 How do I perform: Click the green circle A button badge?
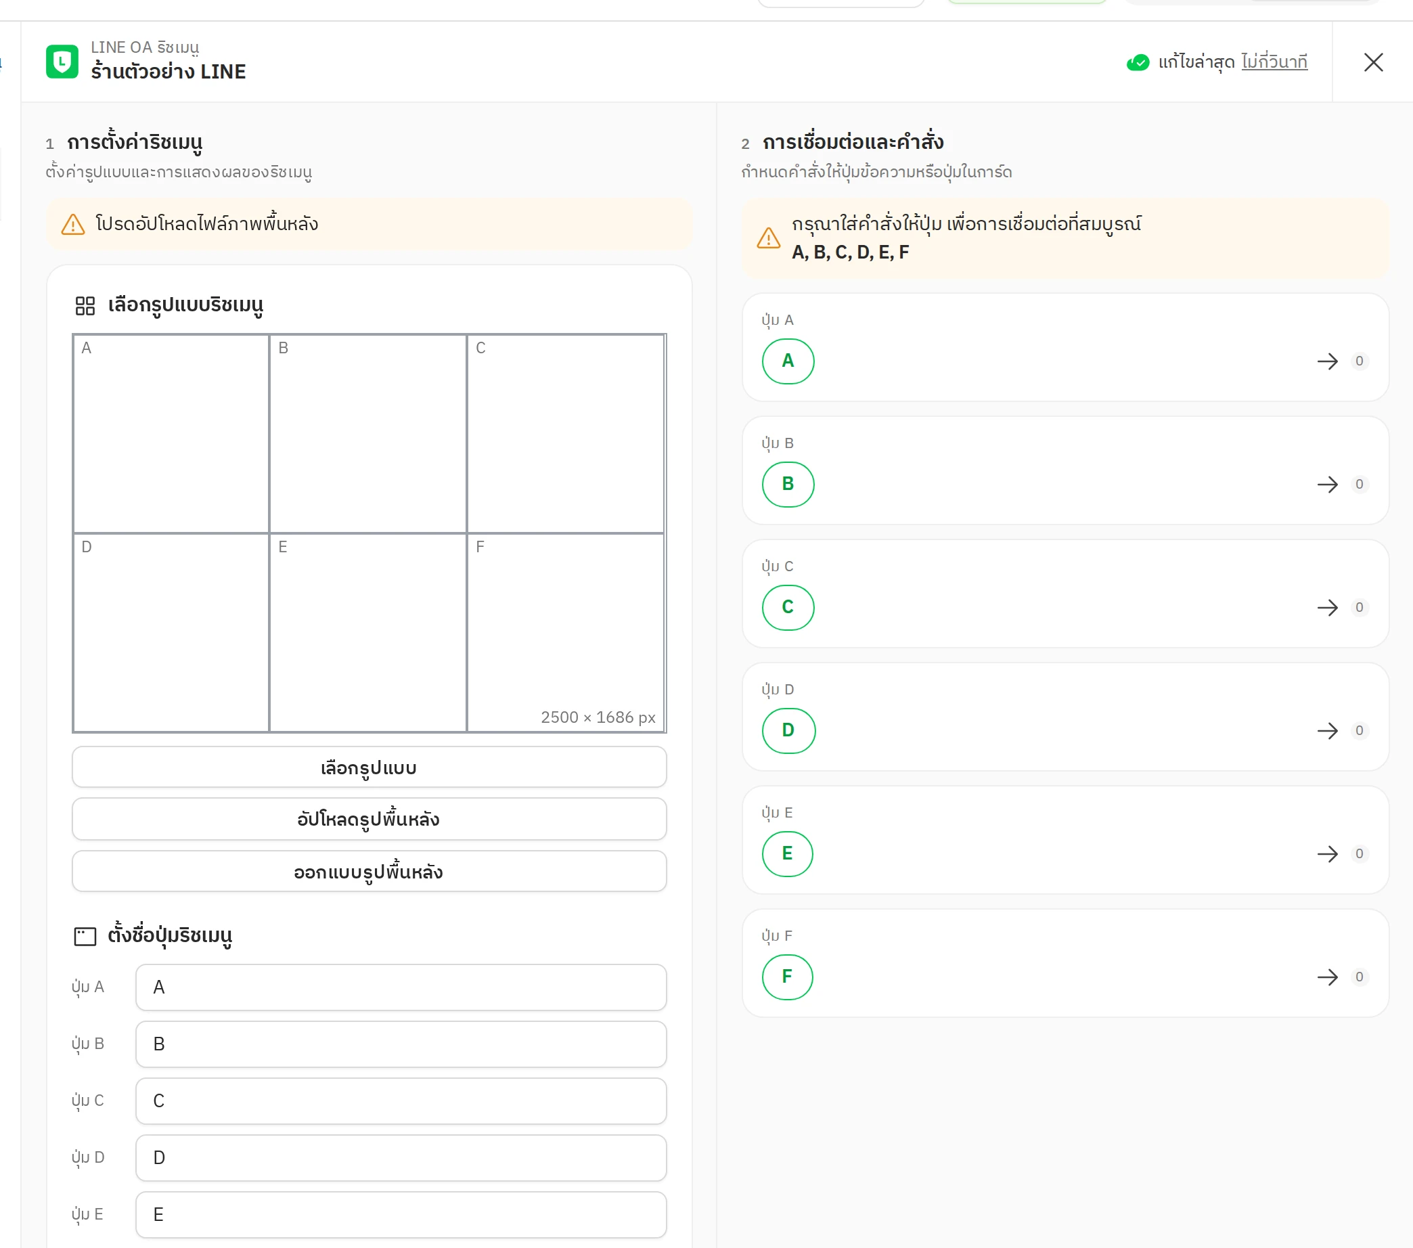coord(788,361)
